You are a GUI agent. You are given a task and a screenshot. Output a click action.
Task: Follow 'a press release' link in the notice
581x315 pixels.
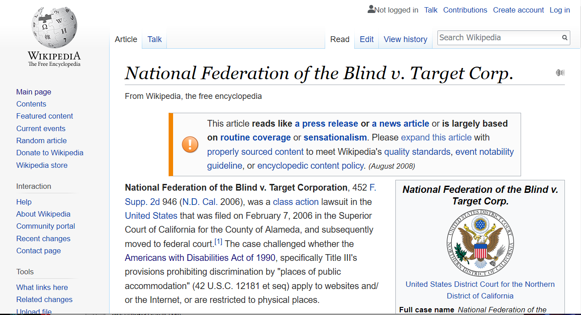point(327,123)
